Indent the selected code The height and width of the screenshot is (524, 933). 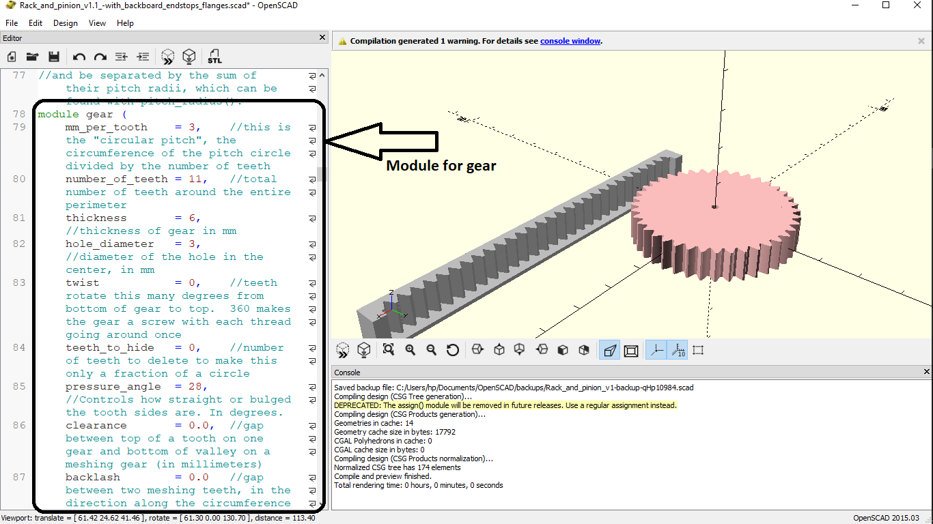click(143, 57)
